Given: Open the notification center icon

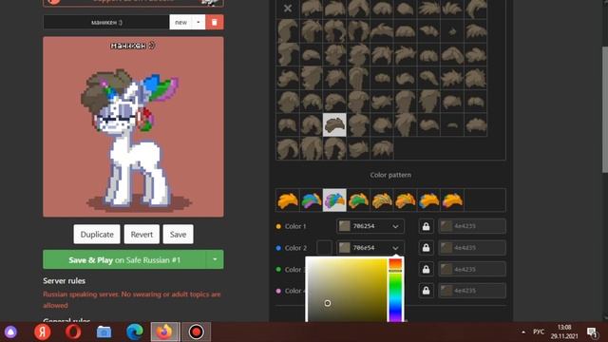Looking at the screenshot, I should pos(592,332).
